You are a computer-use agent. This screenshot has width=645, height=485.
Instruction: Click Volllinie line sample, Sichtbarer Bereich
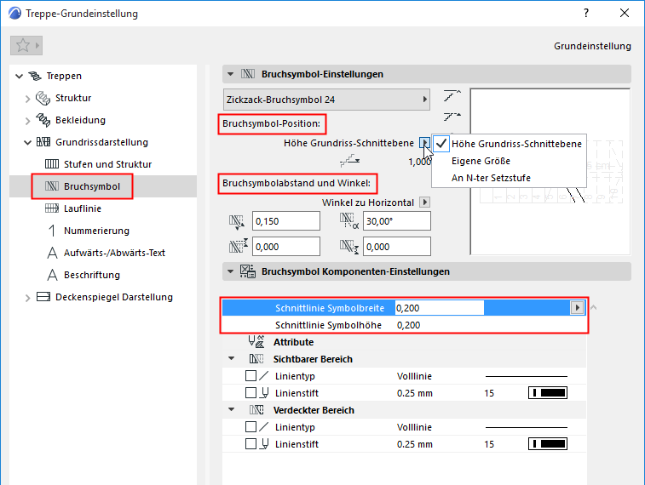tap(526, 376)
